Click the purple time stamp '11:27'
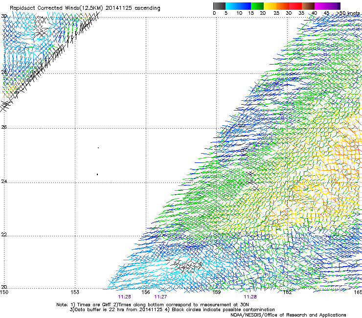Viewport: 362px width, 318px height. coord(160,297)
